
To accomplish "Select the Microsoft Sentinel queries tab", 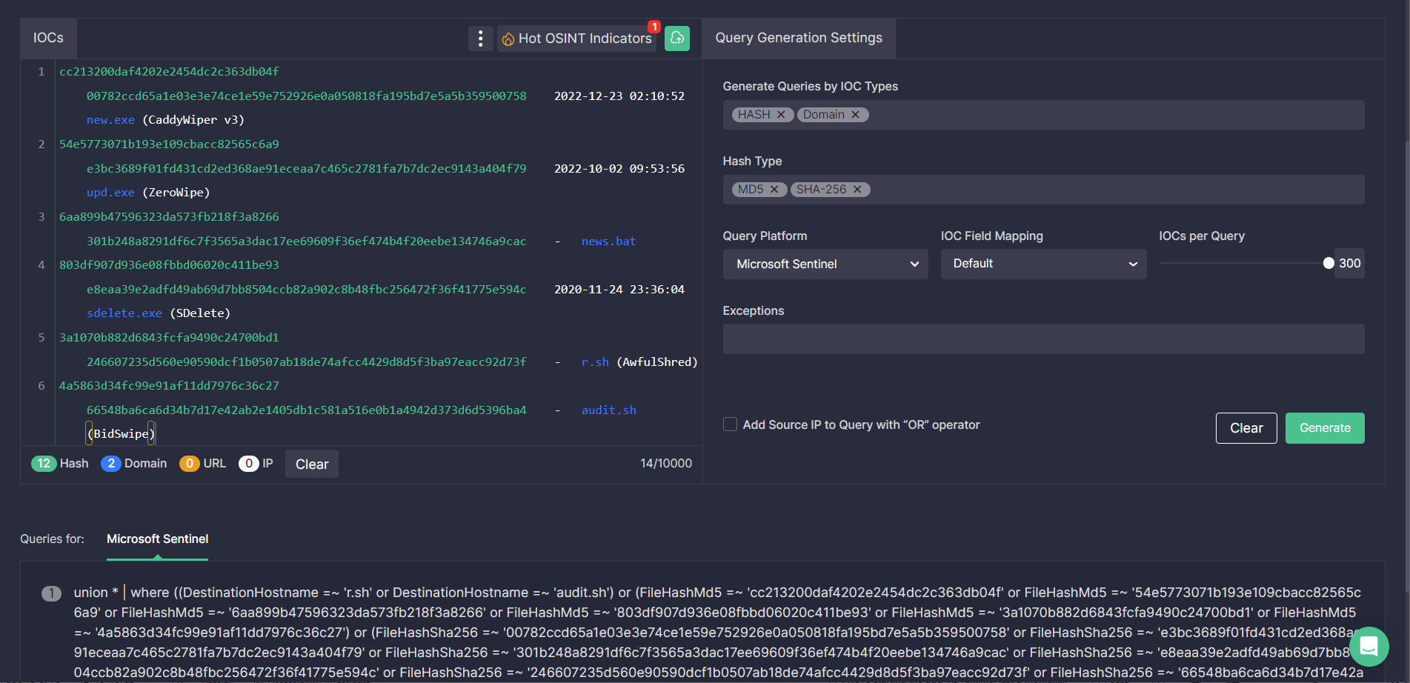I will [x=157, y=539].
